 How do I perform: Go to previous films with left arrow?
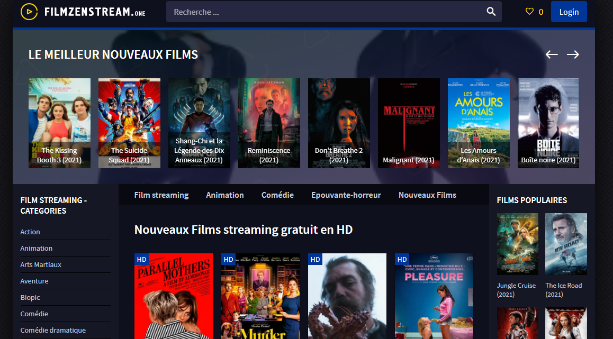[552, 54]
